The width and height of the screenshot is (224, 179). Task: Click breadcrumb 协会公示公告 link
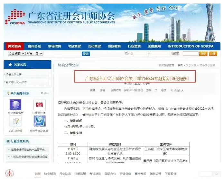(x=207, y=65)
